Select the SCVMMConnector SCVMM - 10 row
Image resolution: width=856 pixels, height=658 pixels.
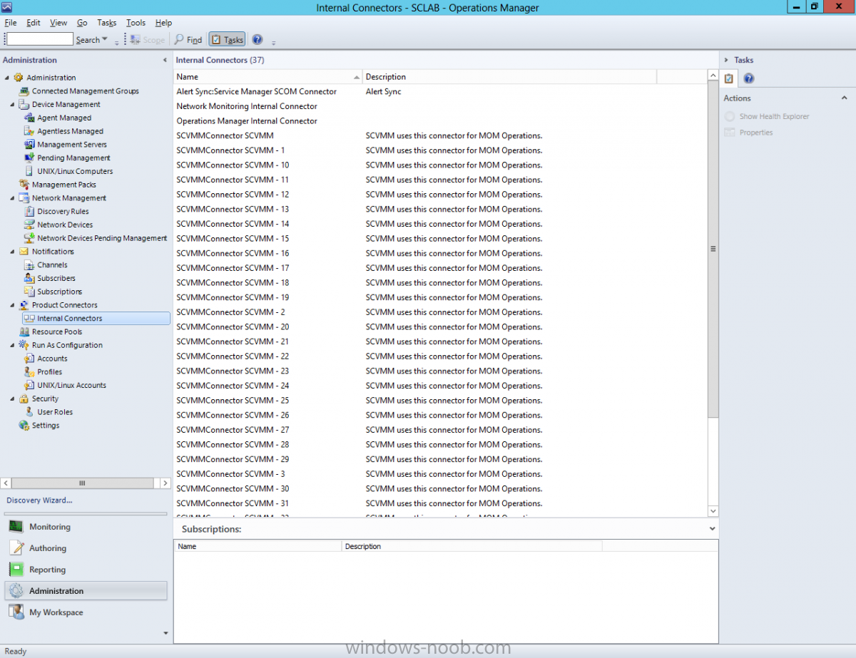440,165
